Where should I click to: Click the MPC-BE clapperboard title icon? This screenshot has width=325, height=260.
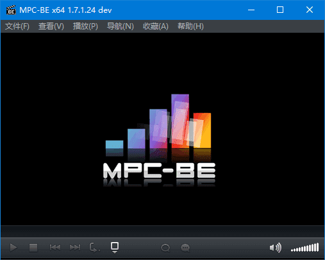tap(11, 10)
